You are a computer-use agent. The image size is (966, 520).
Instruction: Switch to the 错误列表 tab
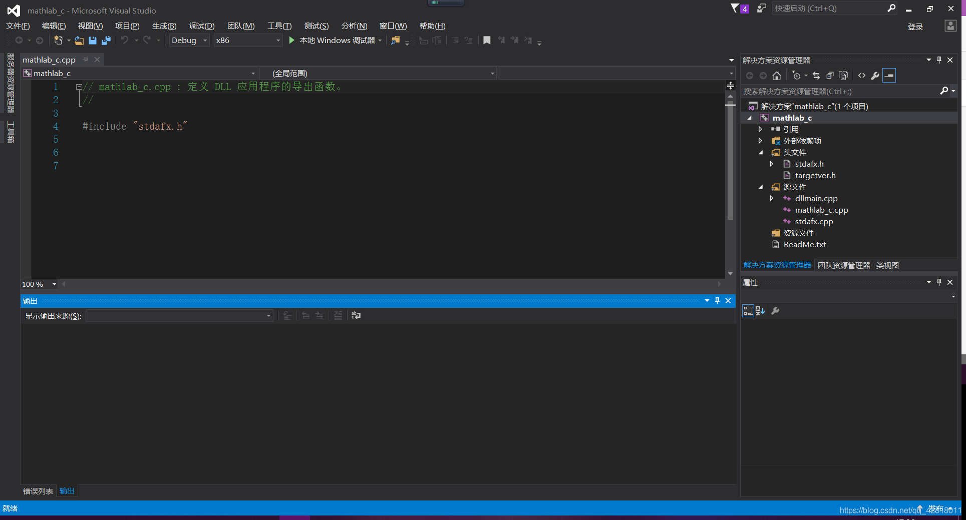coord(38,491)
